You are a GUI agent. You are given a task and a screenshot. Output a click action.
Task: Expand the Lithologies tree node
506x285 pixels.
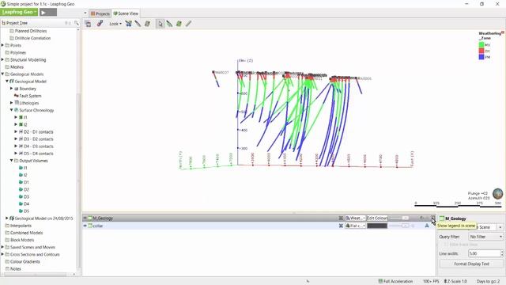[x=12, y=103]
